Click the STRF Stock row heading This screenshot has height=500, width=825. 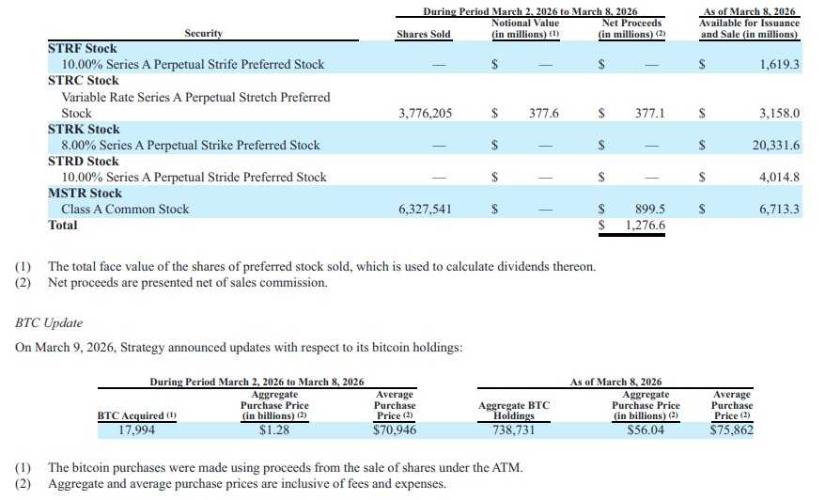point(83,48)
